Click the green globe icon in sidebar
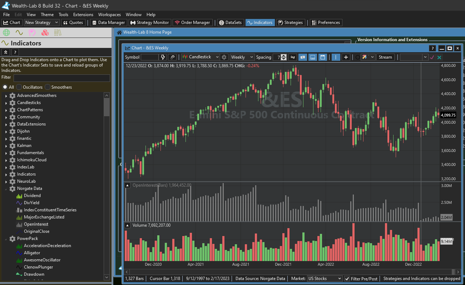The width and height of the screenshot is (465, 285). coord(6,33)
